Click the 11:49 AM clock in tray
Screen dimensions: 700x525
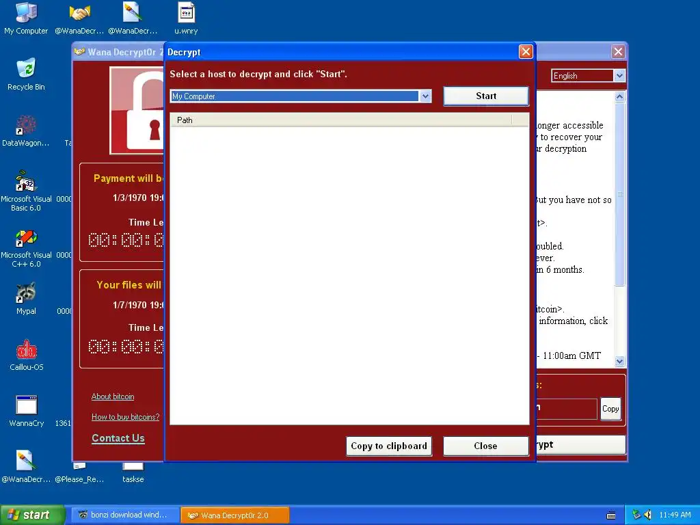(x=675, y=515)
